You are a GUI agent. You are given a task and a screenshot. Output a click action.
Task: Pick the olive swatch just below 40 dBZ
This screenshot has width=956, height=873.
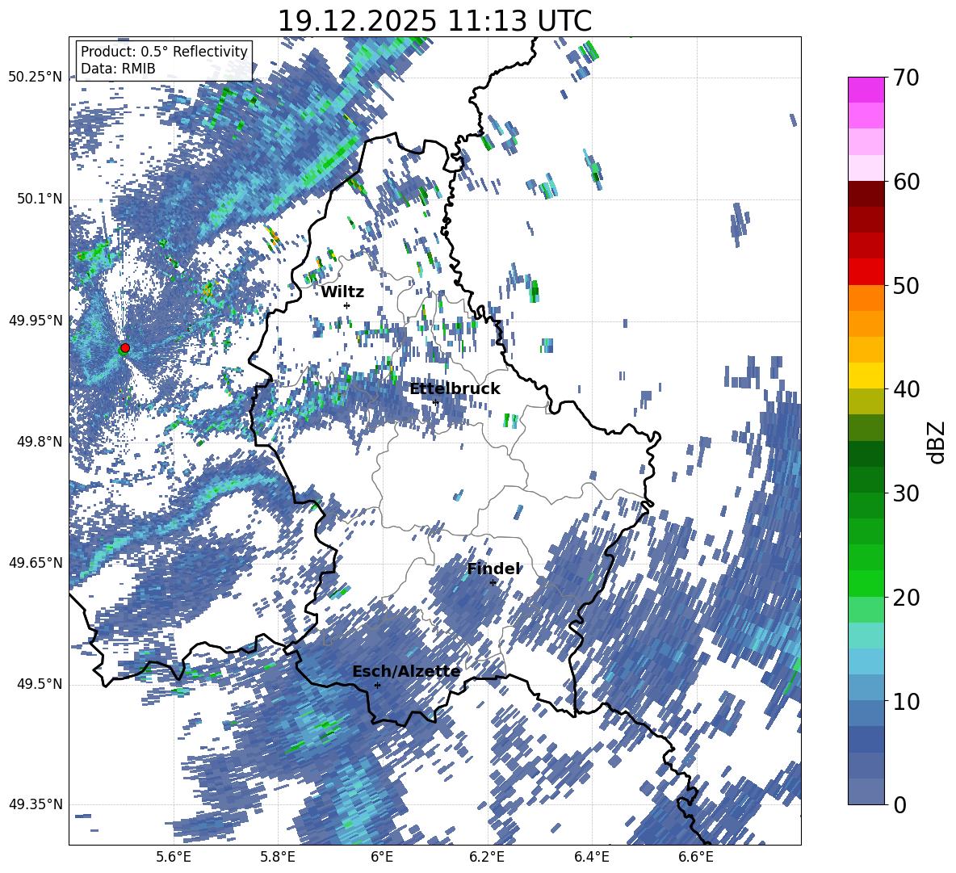[866, 401]
